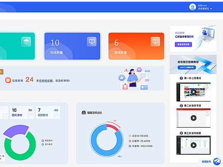223x167 pixels.
Task: Toggle the 总空间 1024GB legend entry
Action: click(139, 136)
